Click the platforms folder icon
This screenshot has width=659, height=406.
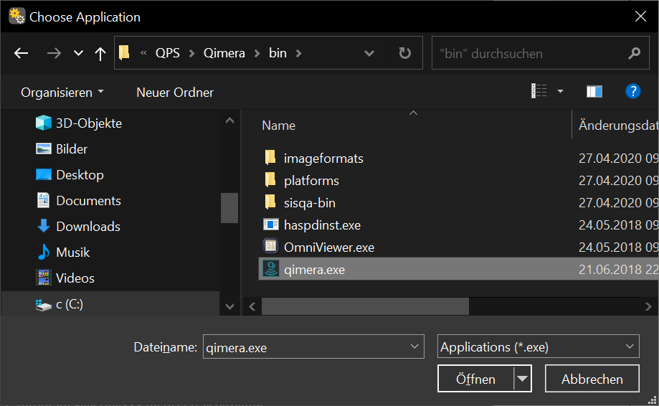(x=270, y=180)
